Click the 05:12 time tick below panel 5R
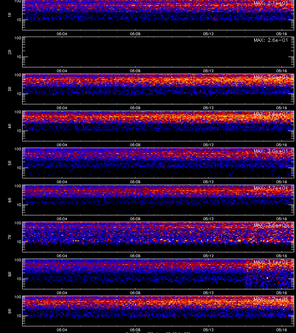This screenshot has height=333, width=296. pyautogui.click(x=208, y=182)
